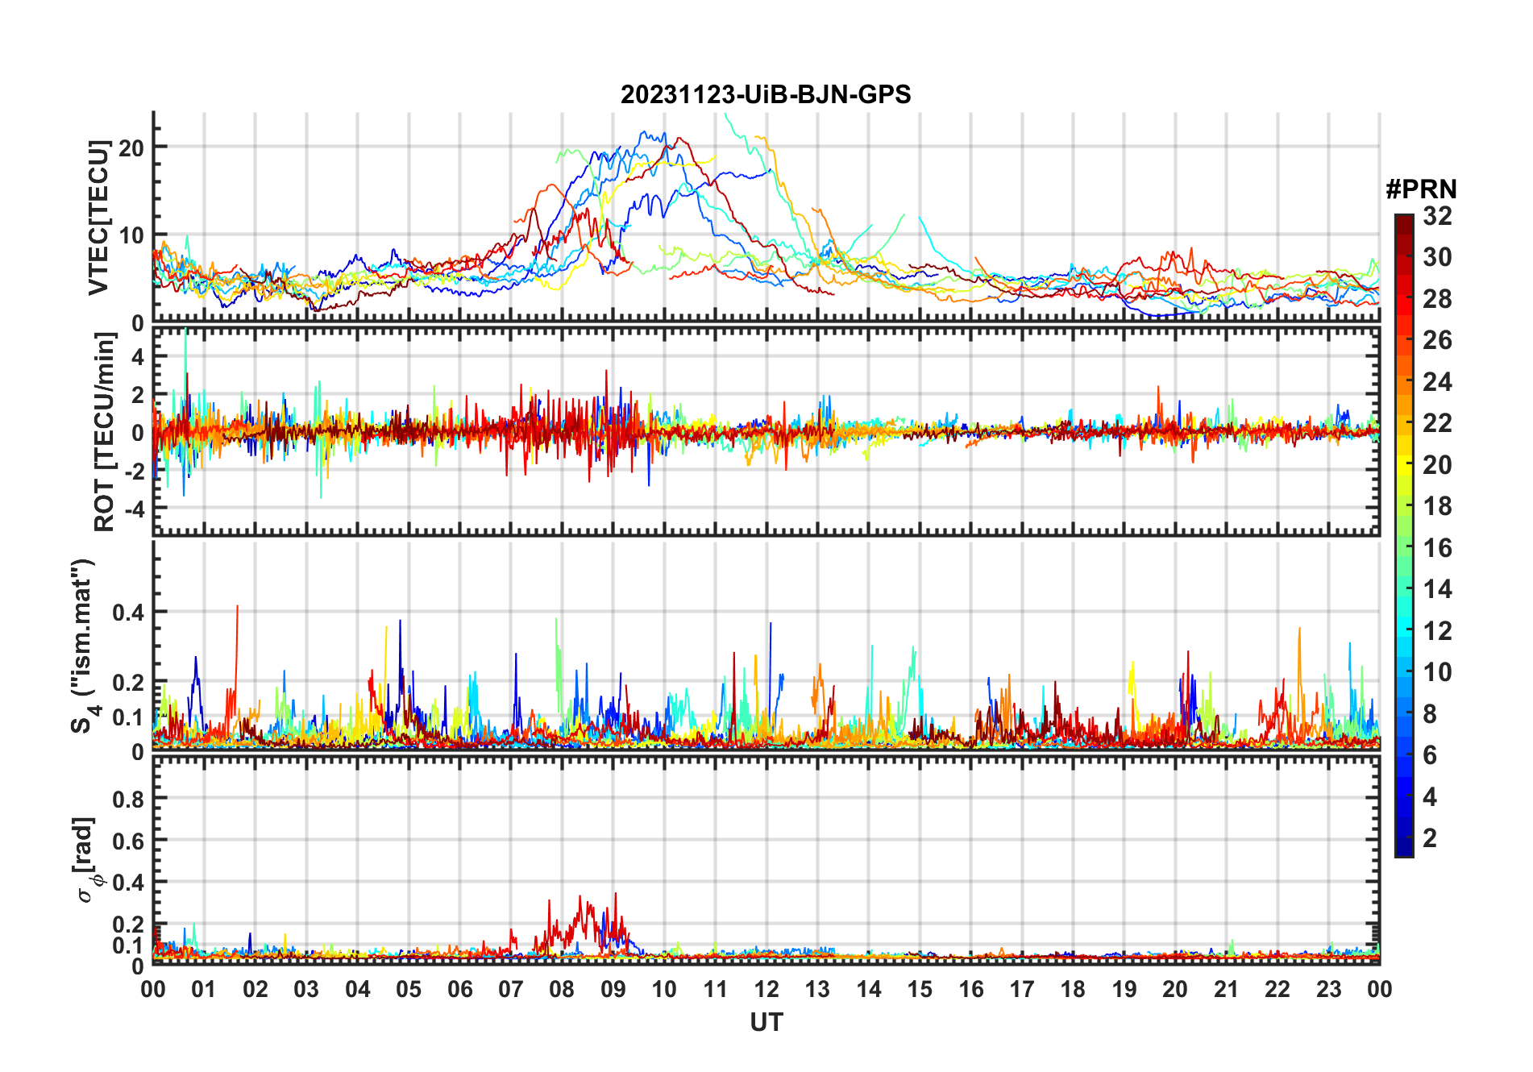Click the UT axis hour label 09
This screenshot has height=1072, width=1533.
(x=613, y=989)
